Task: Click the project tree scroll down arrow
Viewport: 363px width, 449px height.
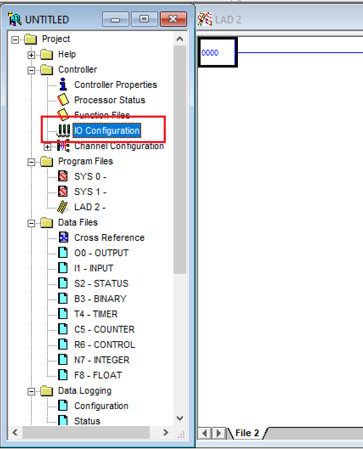Action: (x=180, y=418)
